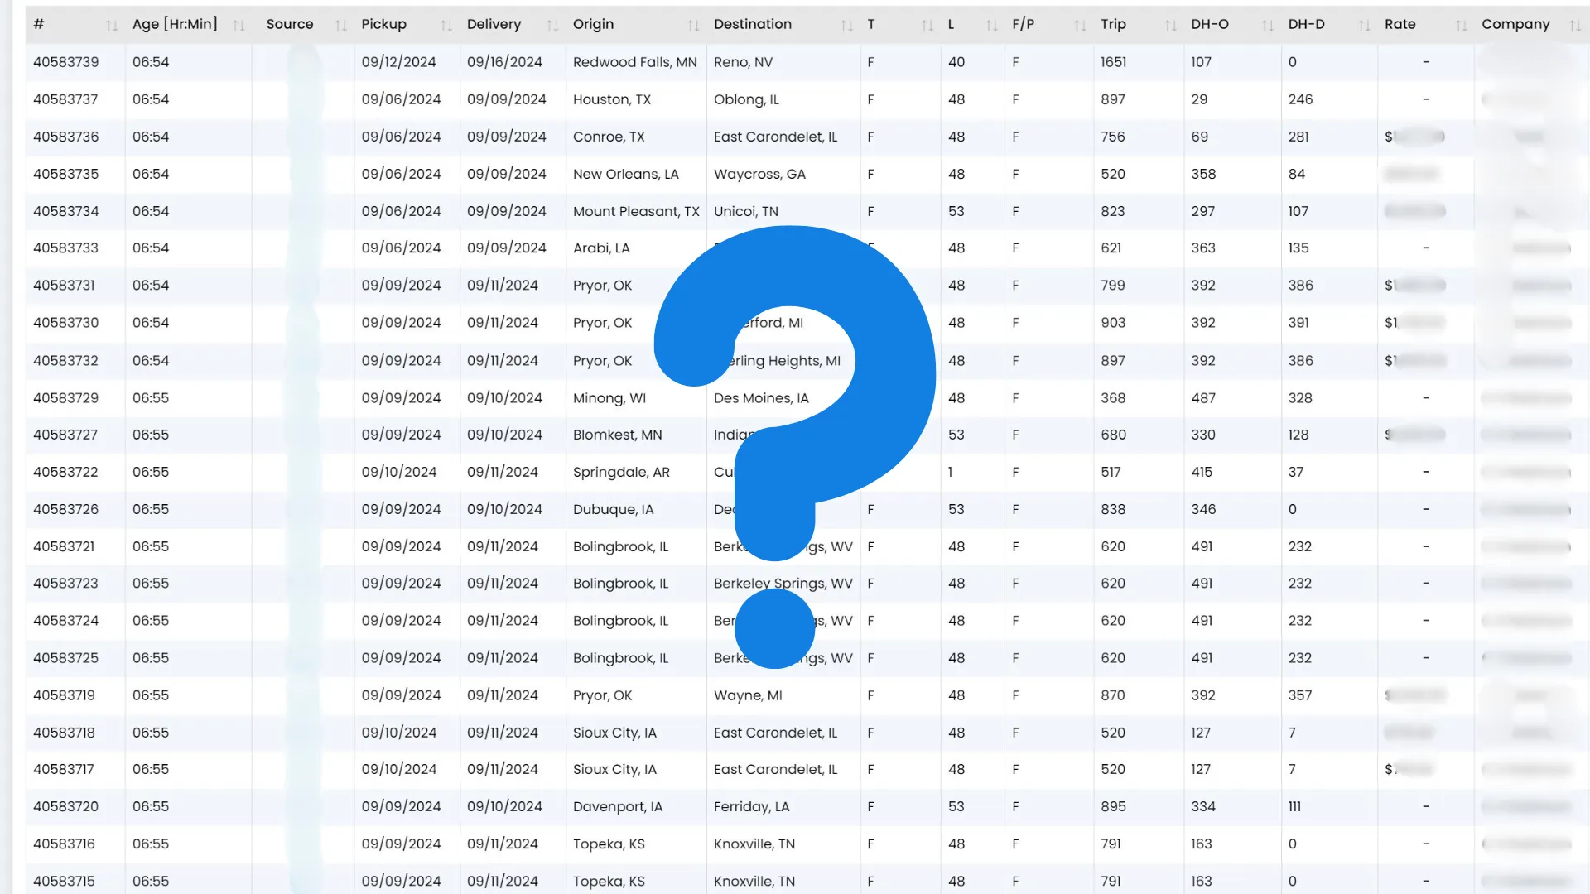Sort by Trip miles arrows
1590x894 pixels.
1170,26
